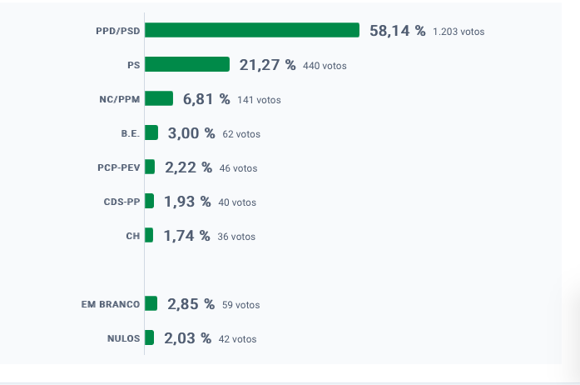Click the CH green bar

click(x=149, y=235)
